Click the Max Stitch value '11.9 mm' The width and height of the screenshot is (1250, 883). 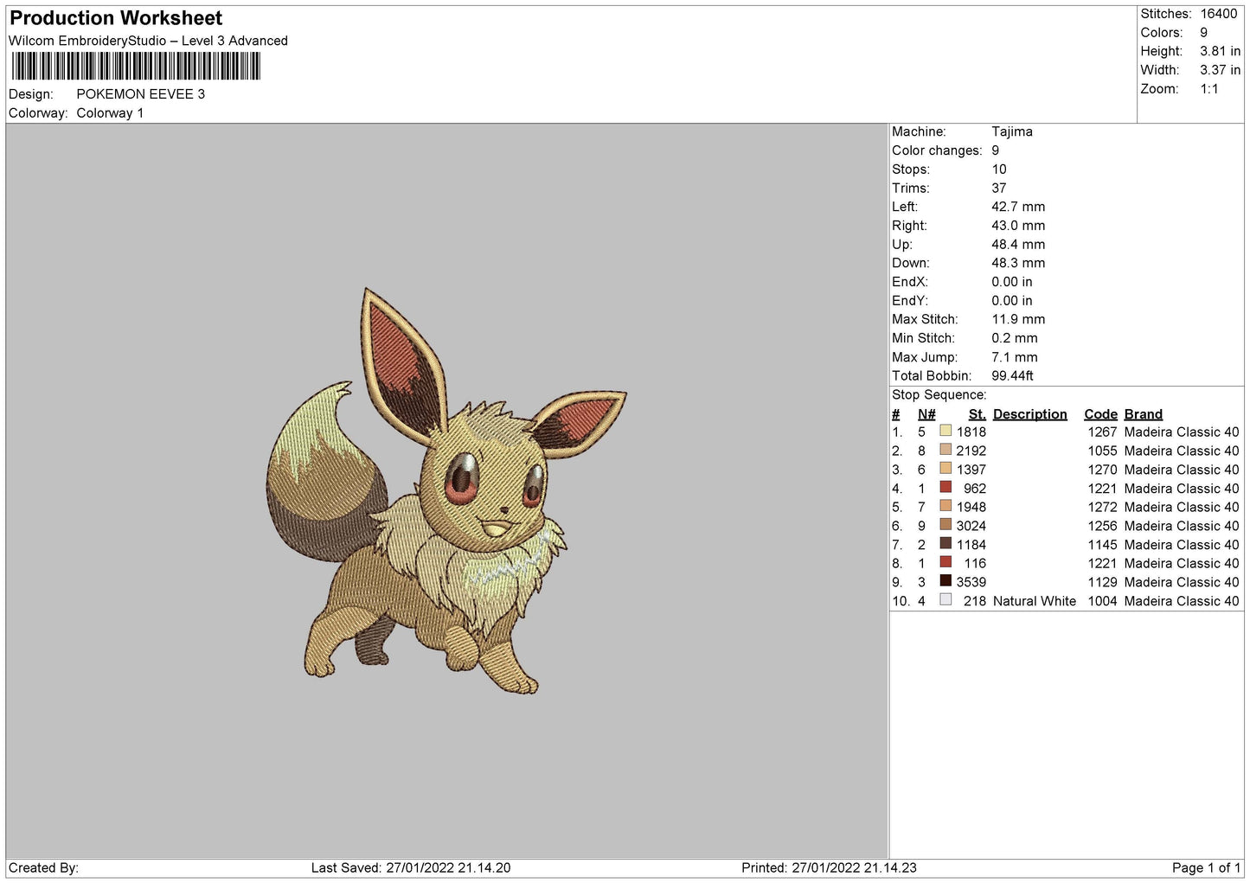coord(1018,319)
